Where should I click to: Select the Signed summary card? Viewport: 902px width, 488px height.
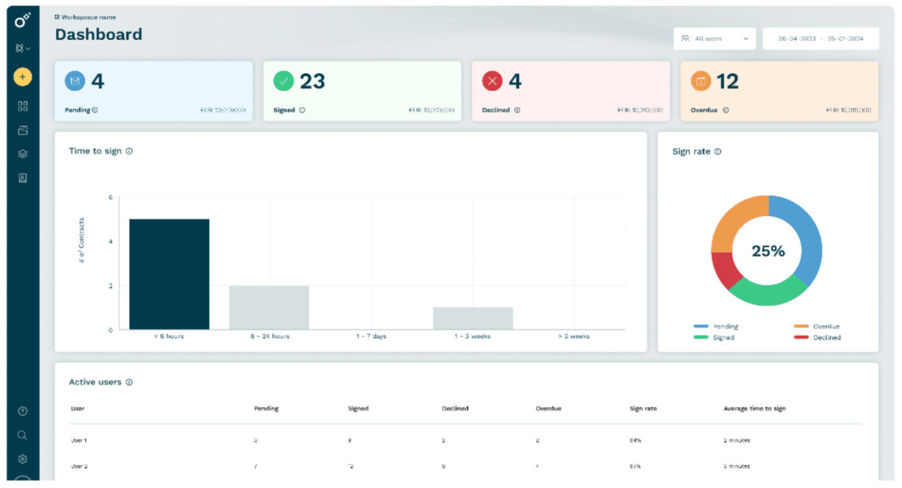point(362,91)
